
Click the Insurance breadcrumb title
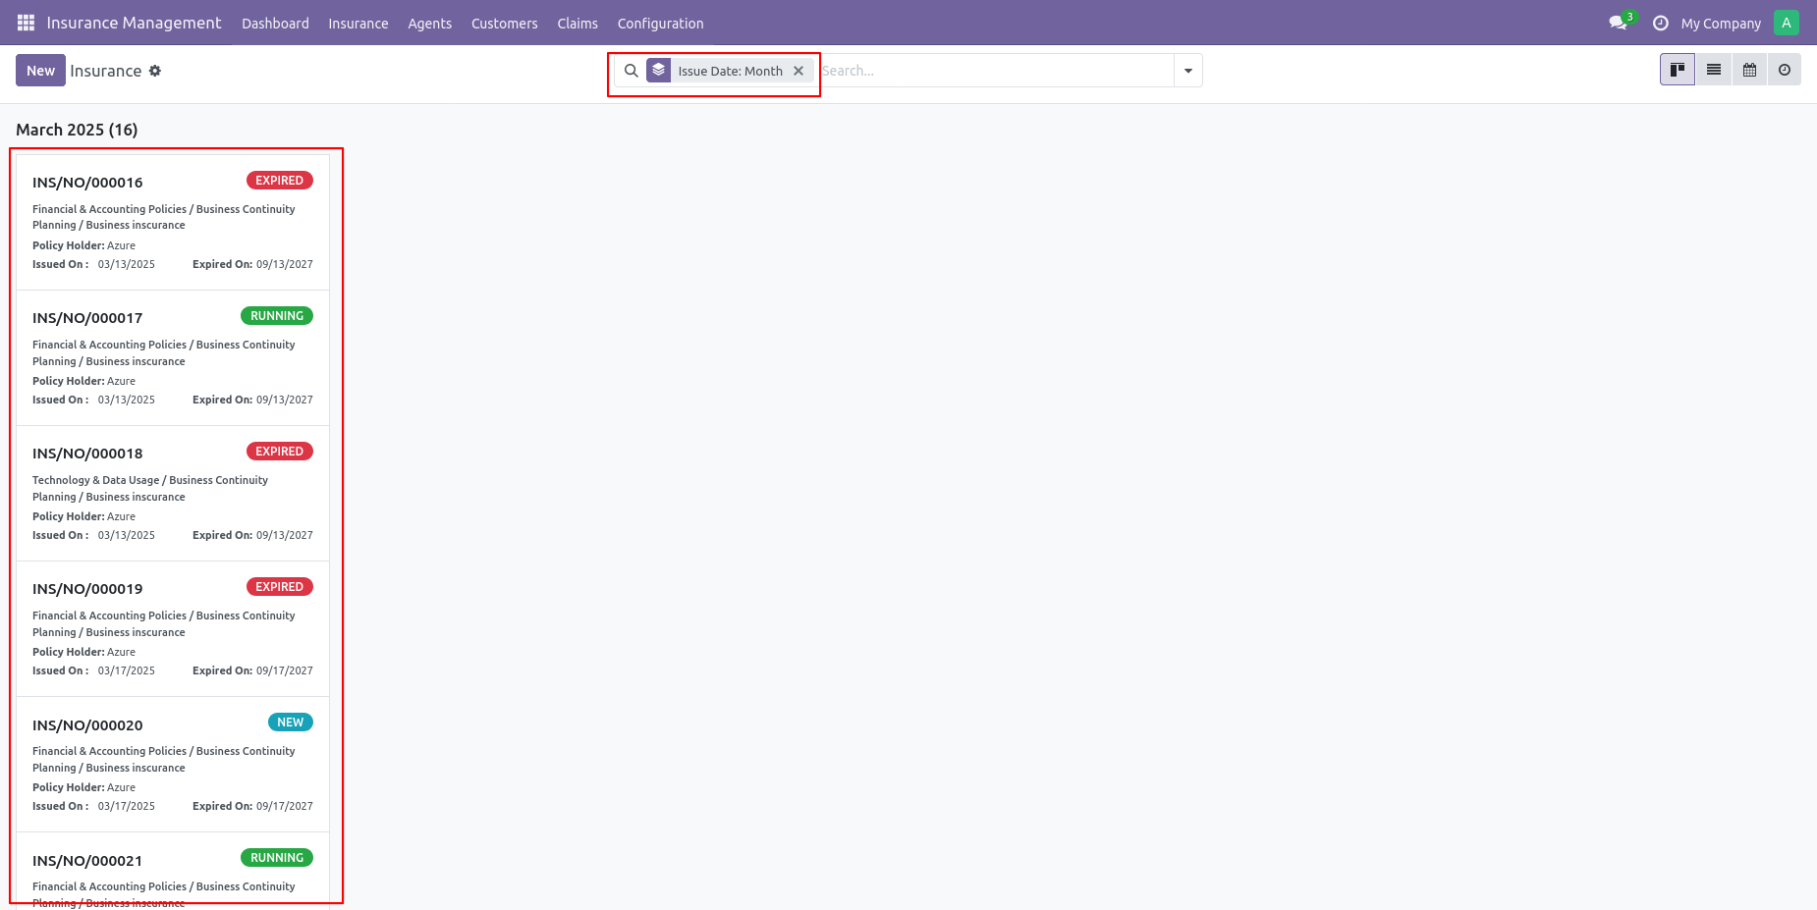(x=106, y=71)
